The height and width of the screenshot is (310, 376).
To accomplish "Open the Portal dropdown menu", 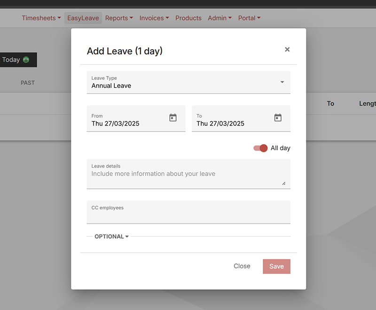I will [249, 18].
